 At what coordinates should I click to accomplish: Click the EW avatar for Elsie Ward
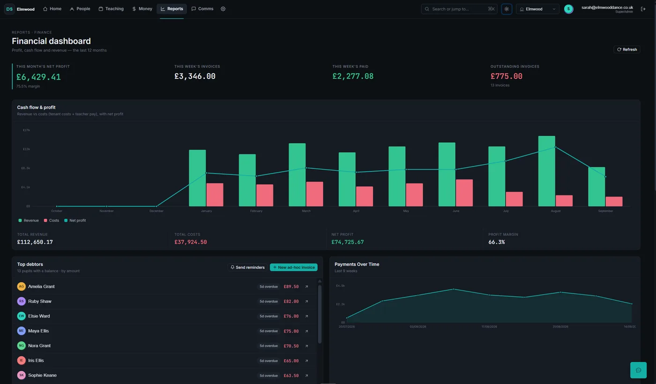coord(21,316)
